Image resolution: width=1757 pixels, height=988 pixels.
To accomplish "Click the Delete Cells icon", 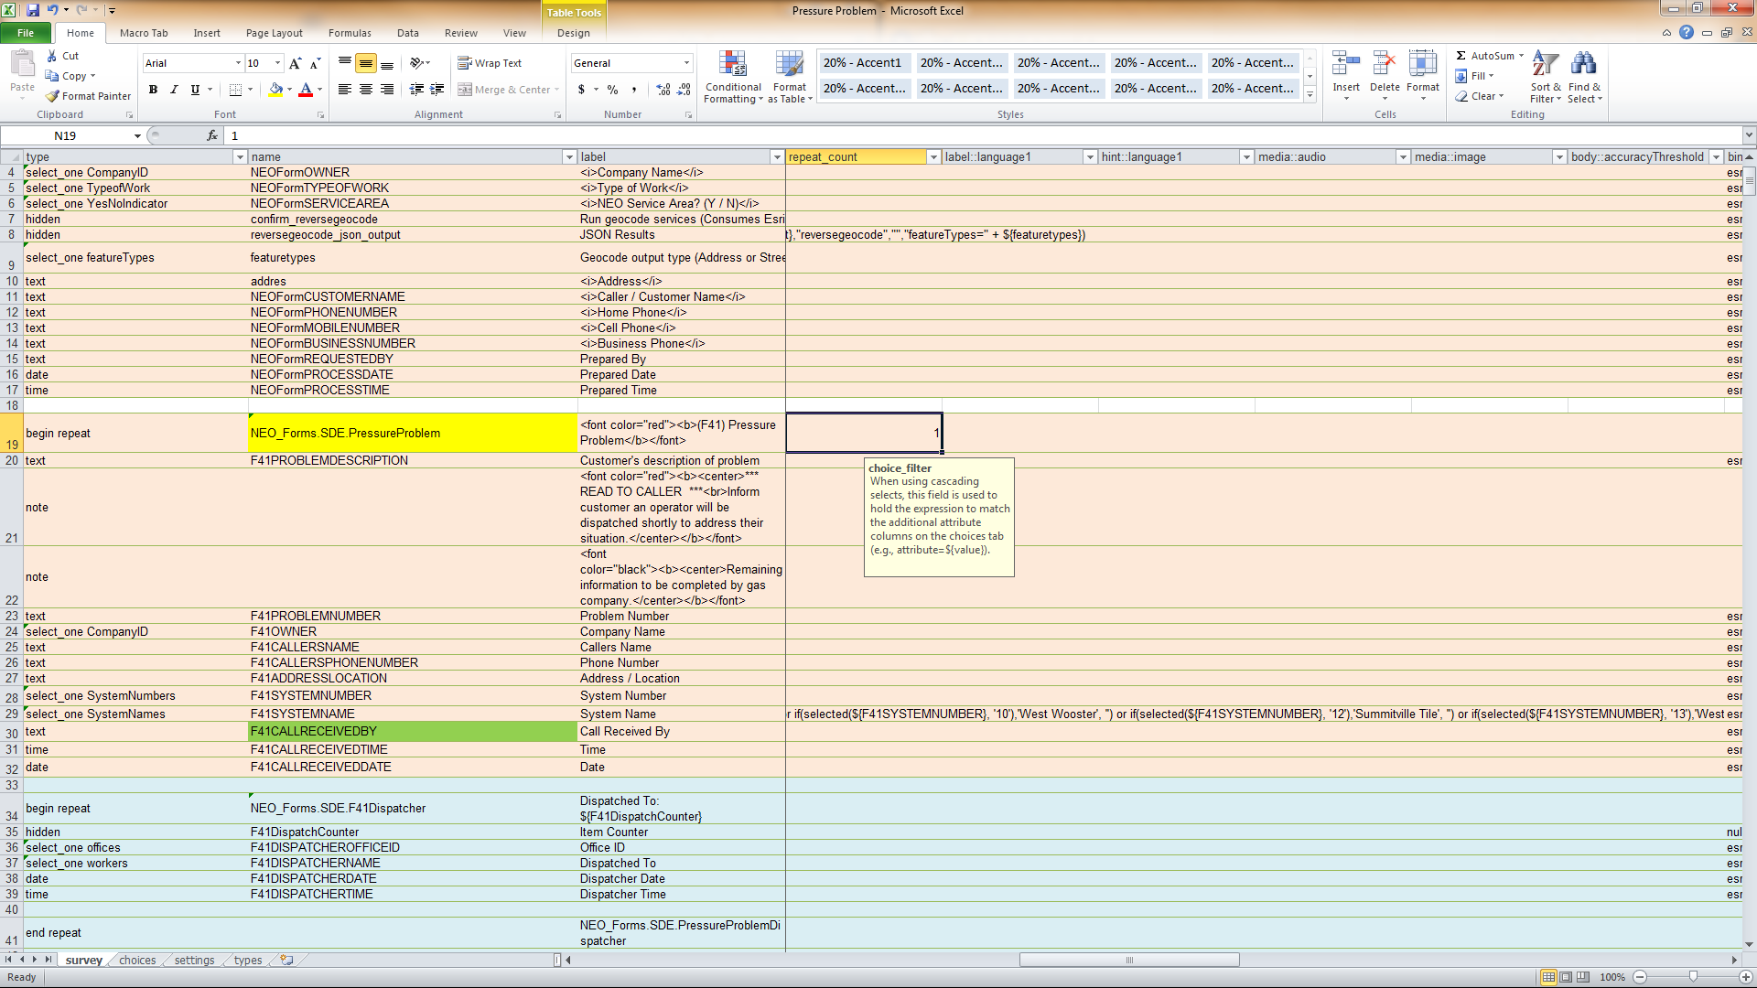I will point(1384,64).
